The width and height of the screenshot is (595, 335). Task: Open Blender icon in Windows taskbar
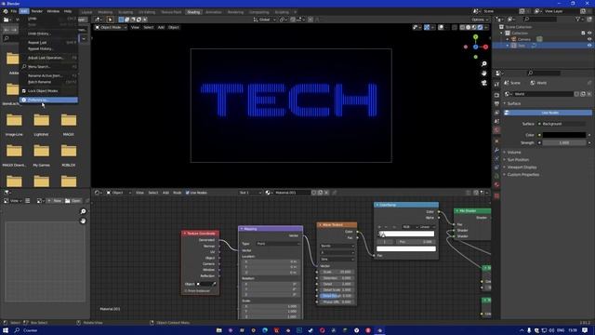[x=379, y=330]
